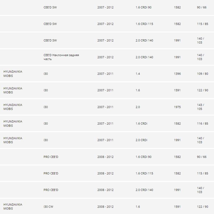Click PRO CEE'D in the 1.6 CRDi 90 row
214x214 pixels.
pos(51,157)
